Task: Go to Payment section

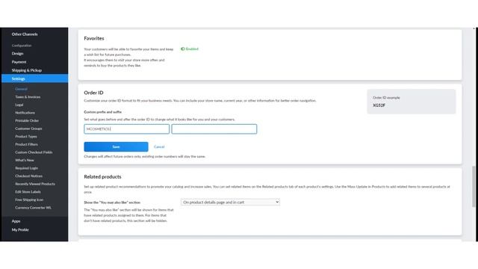Action: point(19,62)
